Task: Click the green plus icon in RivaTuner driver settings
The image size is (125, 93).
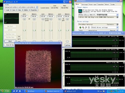Action: (x=80, y=28)
